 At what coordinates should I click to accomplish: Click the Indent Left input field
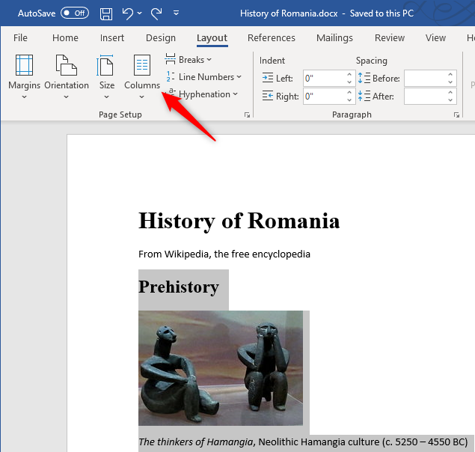(325, 79)
